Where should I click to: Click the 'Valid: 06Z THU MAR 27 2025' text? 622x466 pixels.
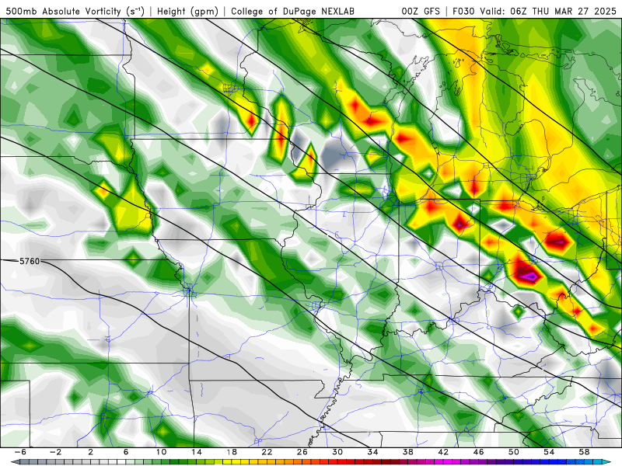[548, 11]
